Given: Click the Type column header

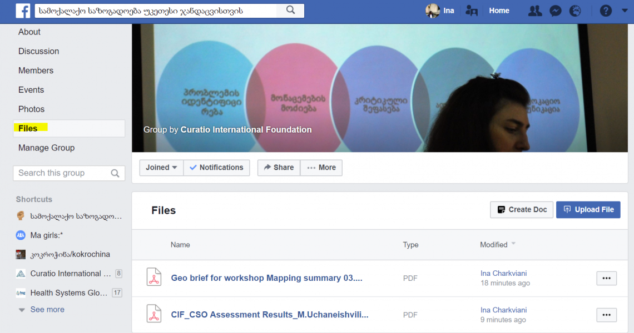Looking at the screenshot, I should click(x=410, y=245).
